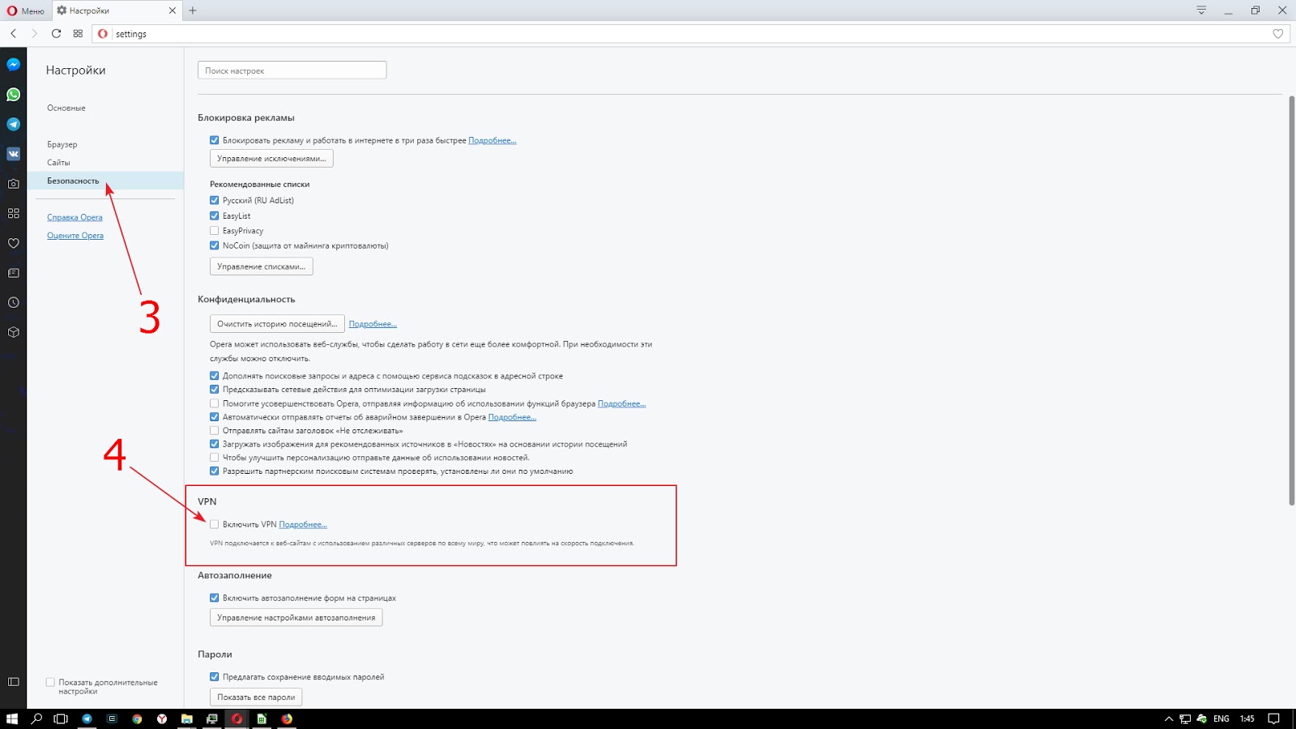Open Extensions cube icon in the sidebar

pyautogui.click(x=13, y=332)
